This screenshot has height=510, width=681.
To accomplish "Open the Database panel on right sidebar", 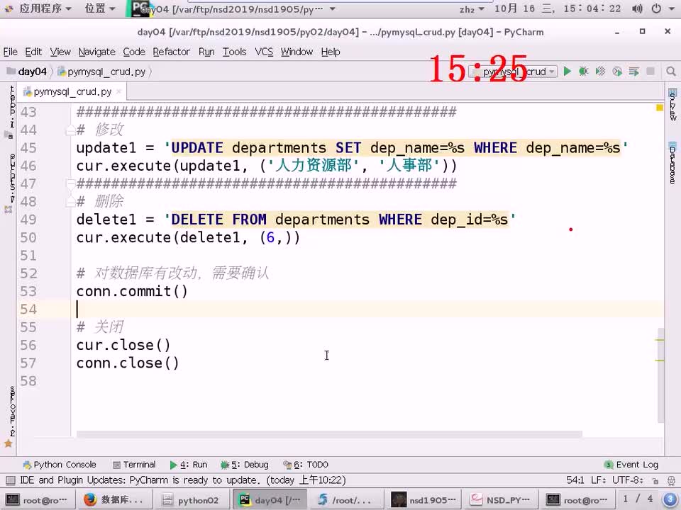I will tap(672, 163).
